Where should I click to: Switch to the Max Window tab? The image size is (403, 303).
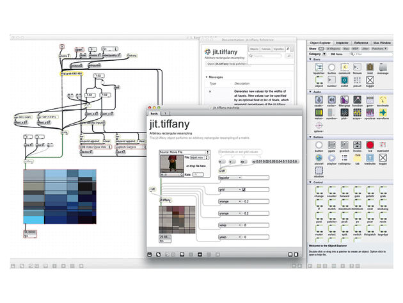pos(382,43)
